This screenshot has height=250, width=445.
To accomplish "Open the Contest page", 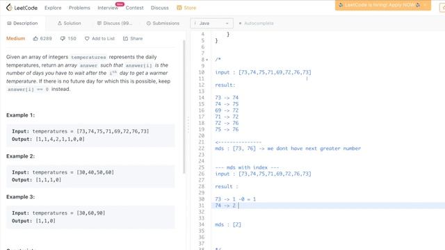I will pyautogui.click(x=134, y=8).
